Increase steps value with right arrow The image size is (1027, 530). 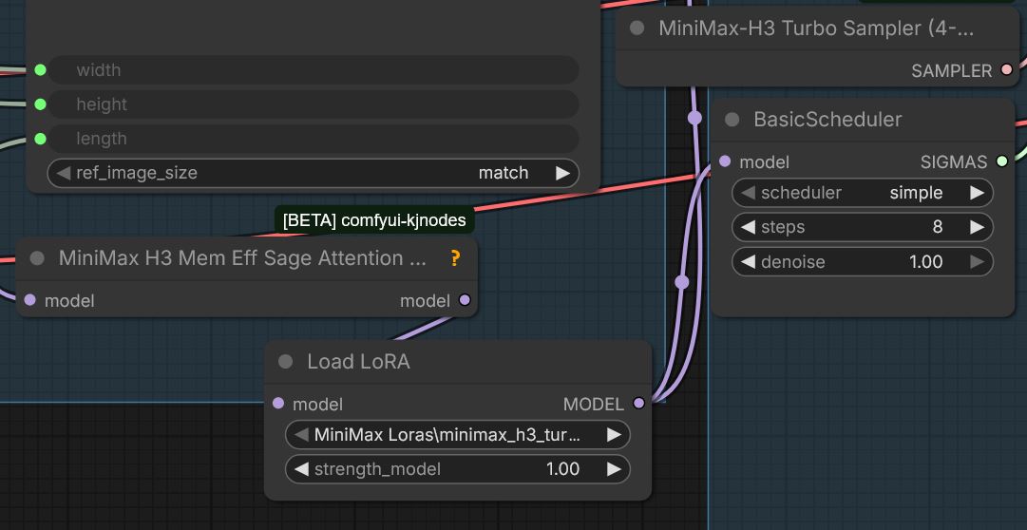pyautogui.click(x=977, y=227)
